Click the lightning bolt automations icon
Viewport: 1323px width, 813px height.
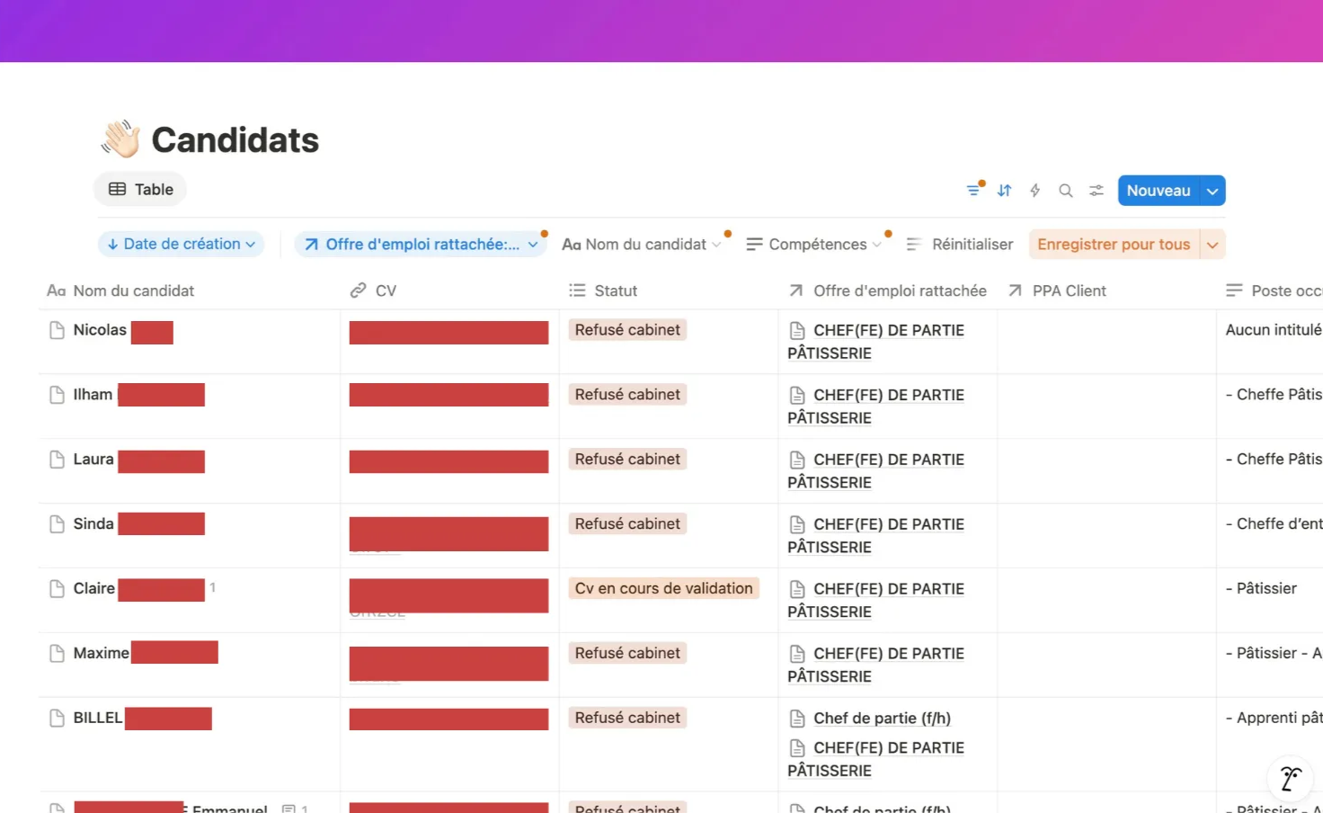(1034, 191)
